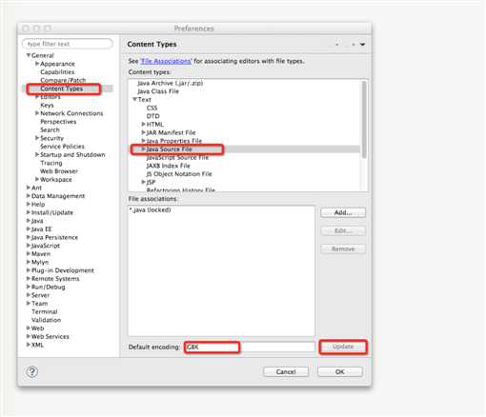The image size is (486, 417).
Task: Expand the Ant category
Action: click(x=29, y=188)
